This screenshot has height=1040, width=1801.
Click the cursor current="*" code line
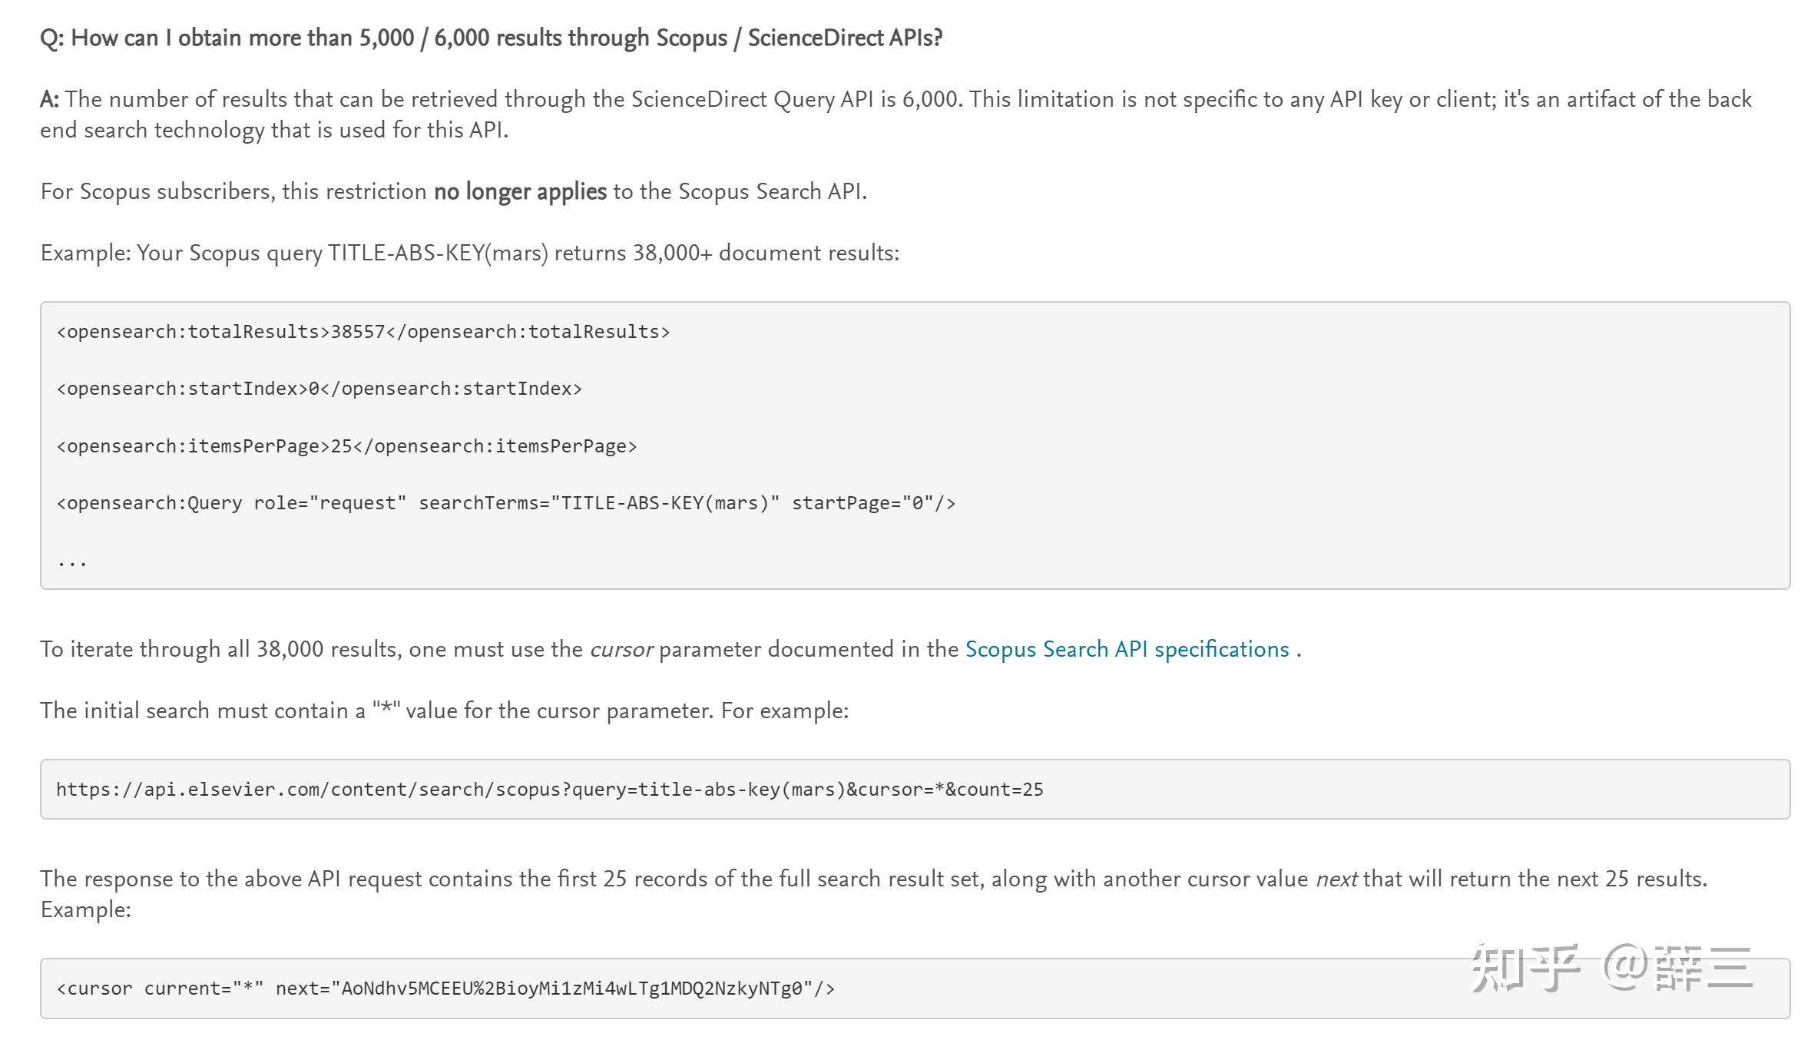tap(445, 989)
